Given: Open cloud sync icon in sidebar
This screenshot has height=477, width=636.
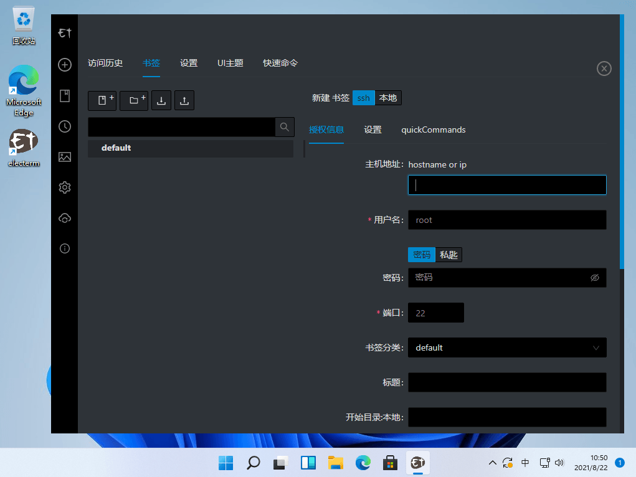Looking at the screenshot, I should point(65,218).
